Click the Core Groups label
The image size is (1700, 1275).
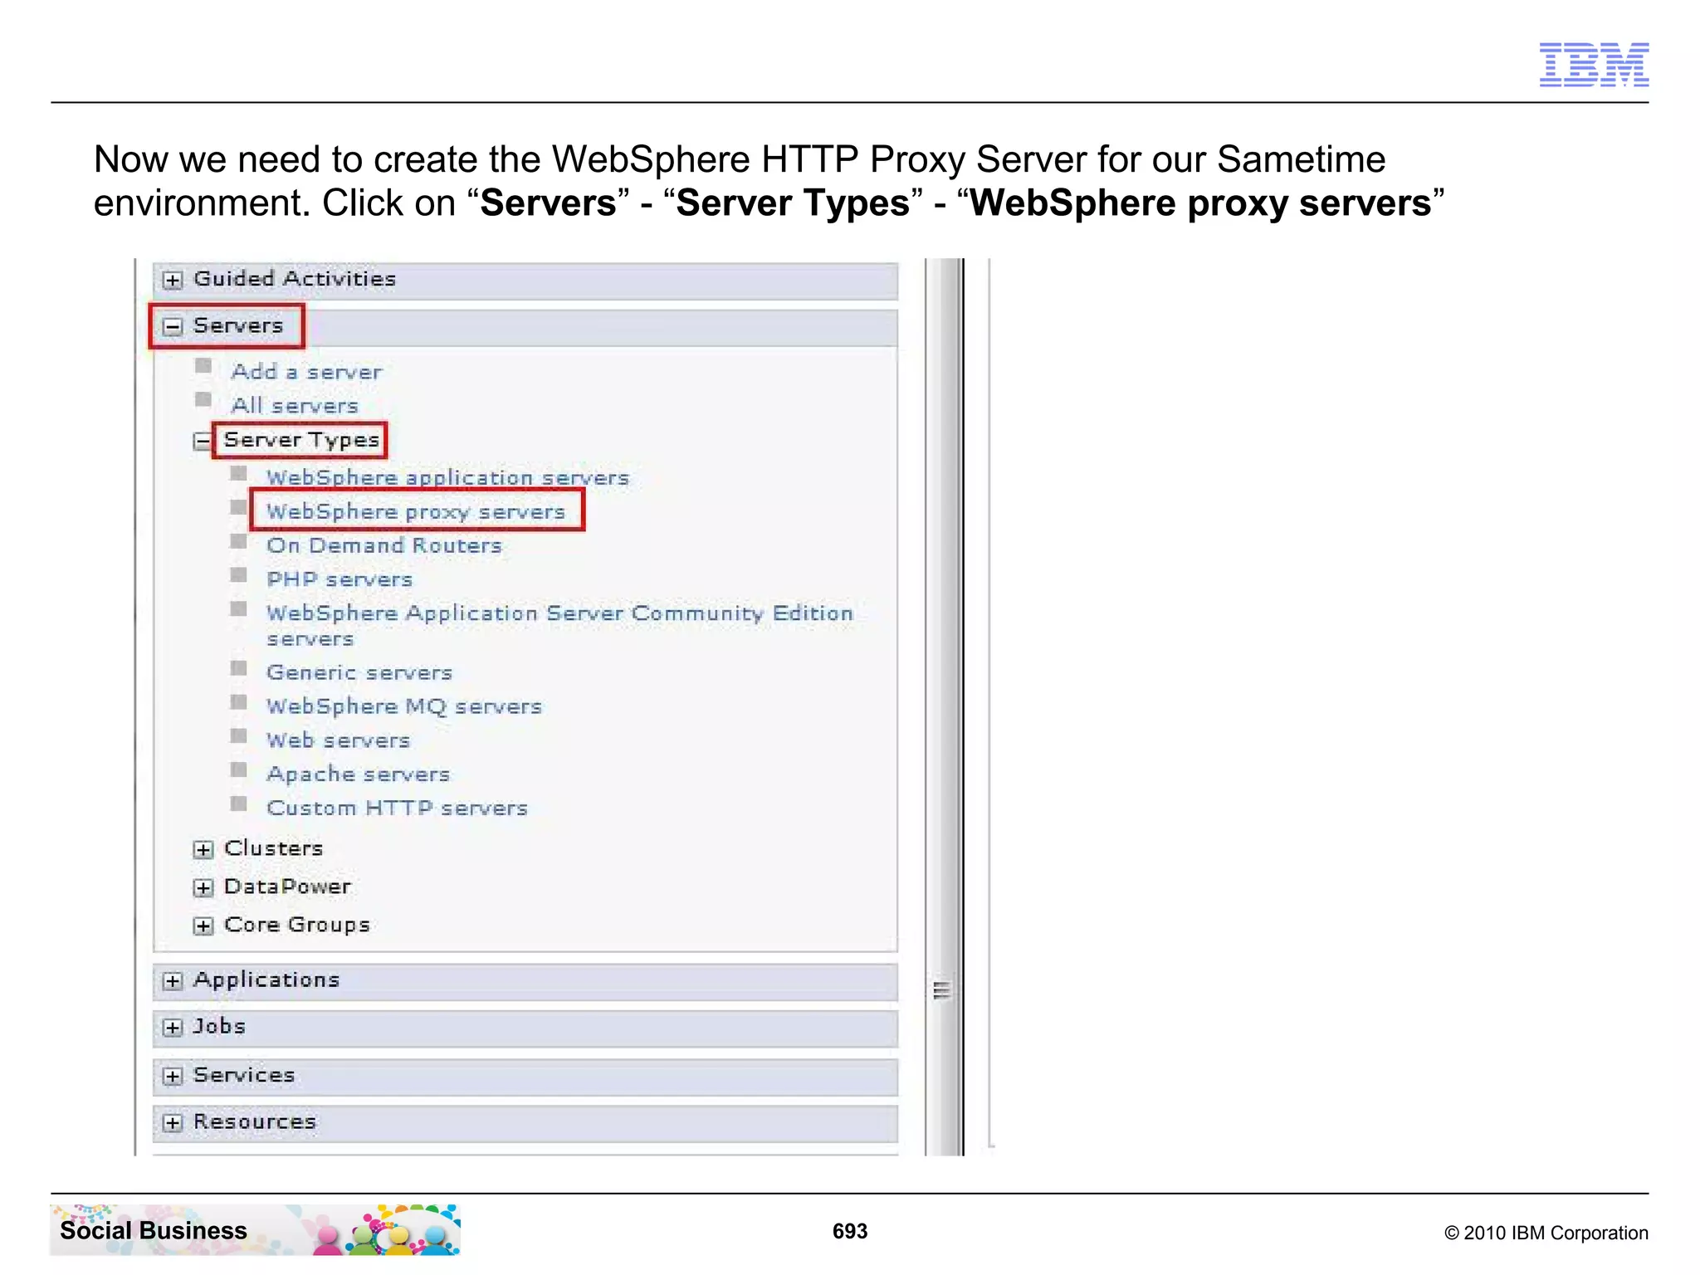point(296,925)
